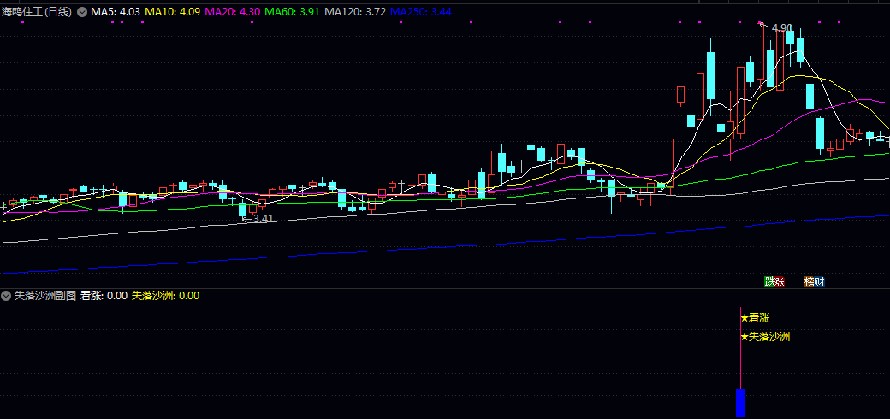The width and height of the screenshot is (890, 419).
Task: Click the 失落沙洲副图 indicator name
Action: 44,295
